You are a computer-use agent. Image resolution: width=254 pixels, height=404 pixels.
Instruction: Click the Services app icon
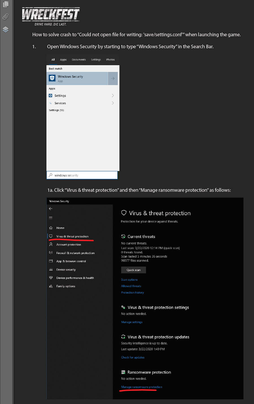(x=51, y=103)
